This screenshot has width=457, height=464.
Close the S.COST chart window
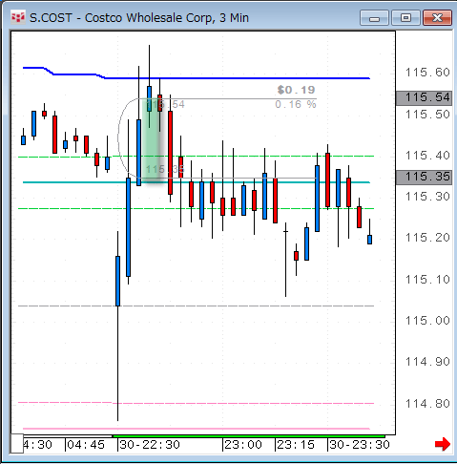437,18
